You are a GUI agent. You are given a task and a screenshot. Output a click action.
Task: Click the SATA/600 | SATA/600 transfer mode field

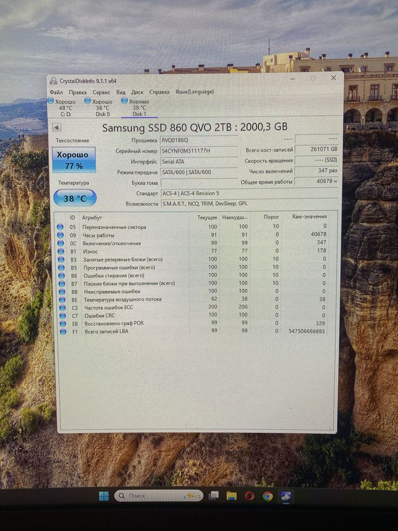[x=199, y=172]
